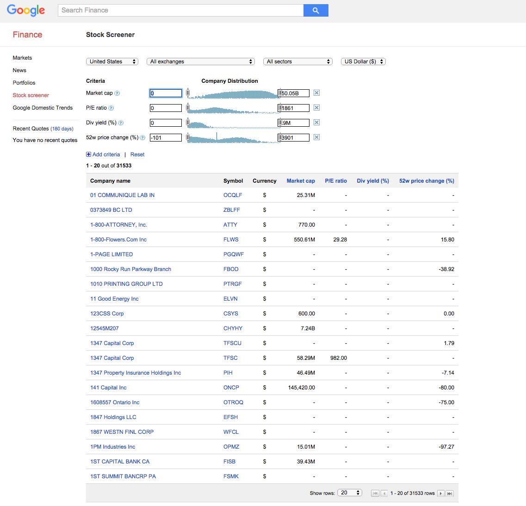Jump to last page of results
This screenshot has height=506, width=526.
click(x=450, y=493)
